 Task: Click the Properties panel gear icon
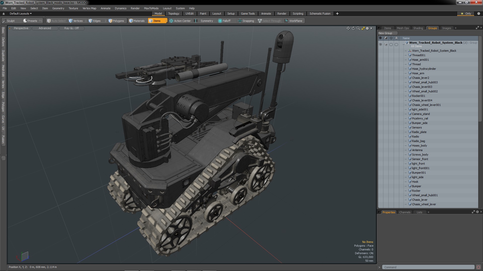click(x=477, y=212)
